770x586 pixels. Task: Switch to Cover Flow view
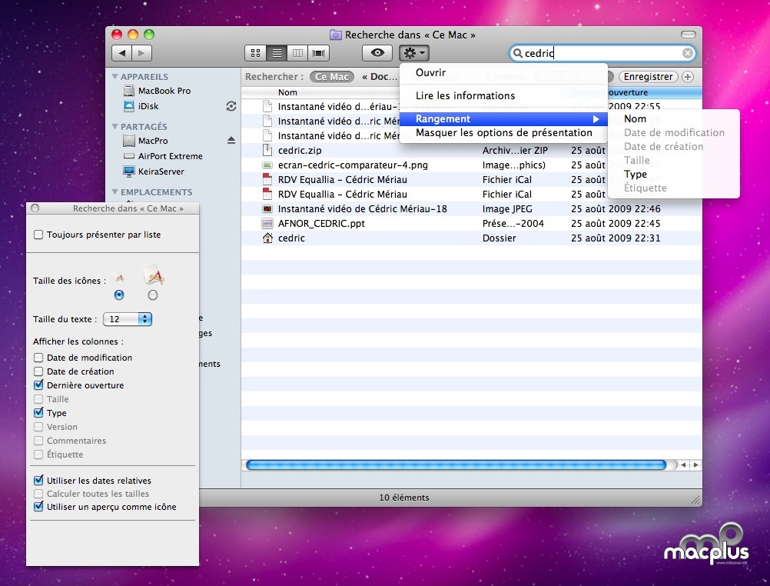(x=319, y=53)
